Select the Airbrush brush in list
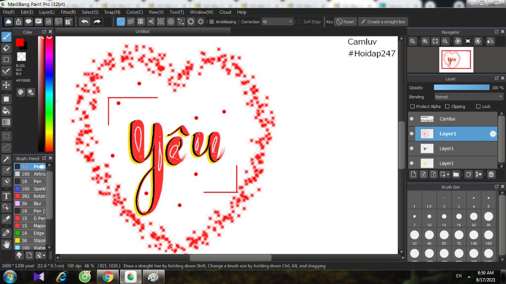The width and height of the screenshot is (506, 284). point(31,174)
